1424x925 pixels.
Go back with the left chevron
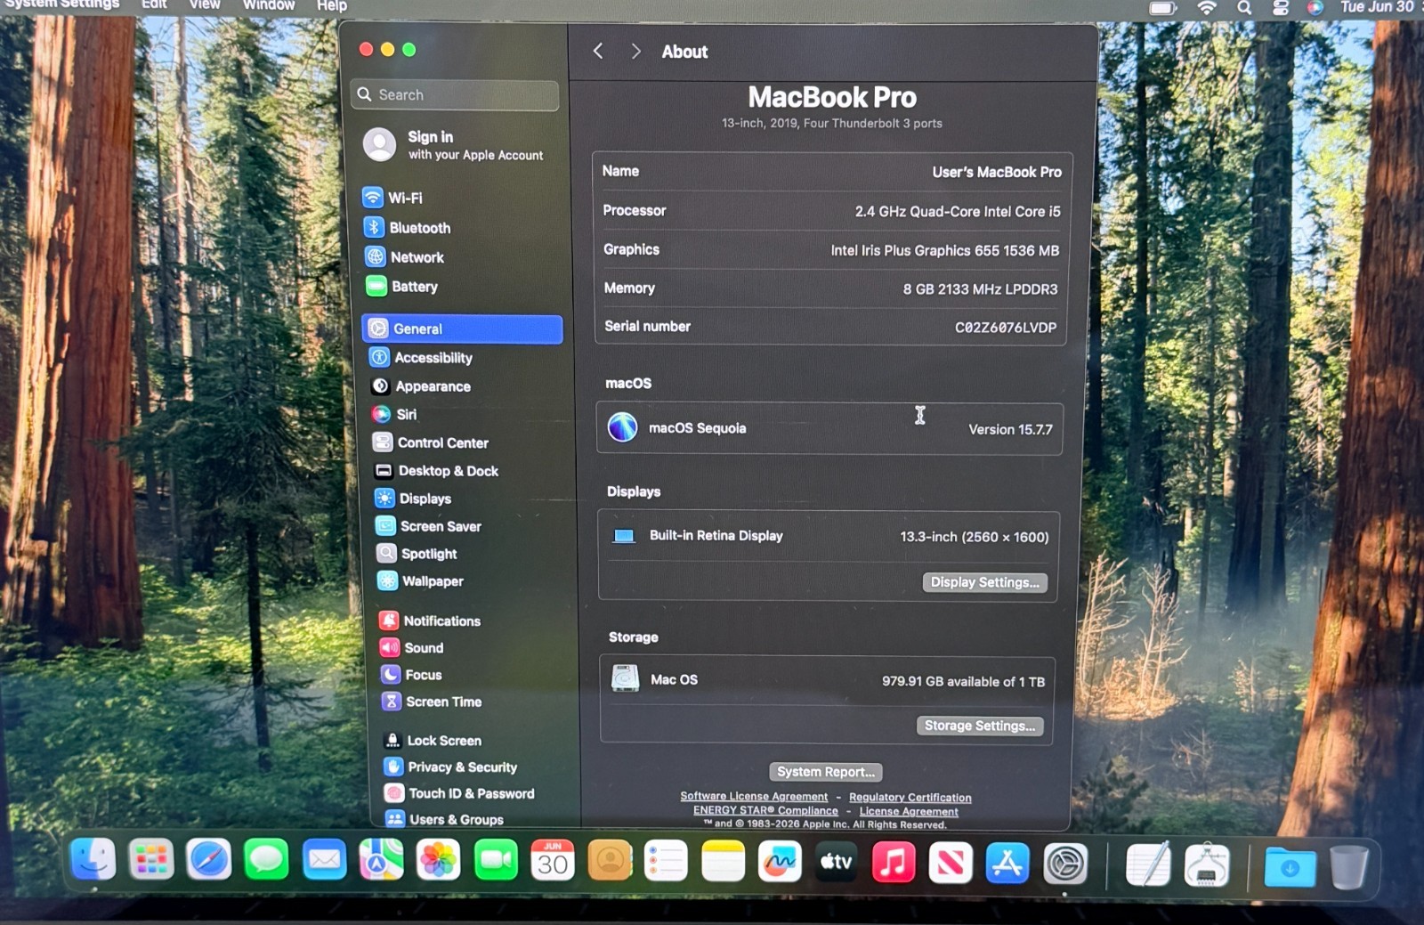tap(598, 52)
